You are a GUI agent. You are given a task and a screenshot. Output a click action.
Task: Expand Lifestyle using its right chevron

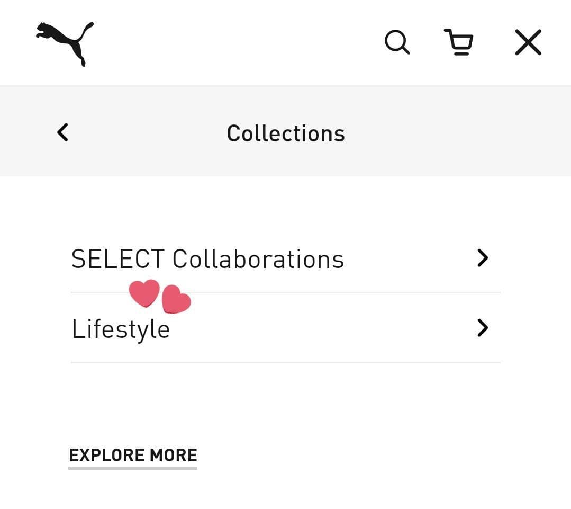pyautogui.click(x=482, y=328)
